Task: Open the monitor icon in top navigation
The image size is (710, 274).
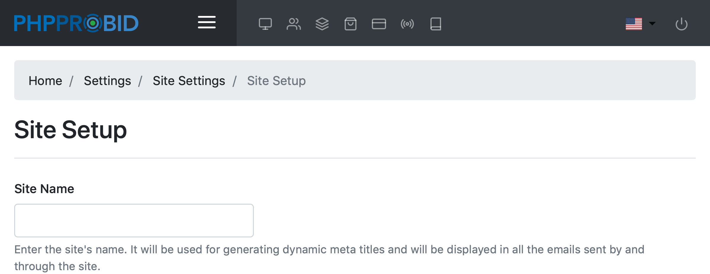Action: click(x=265, y=24)
